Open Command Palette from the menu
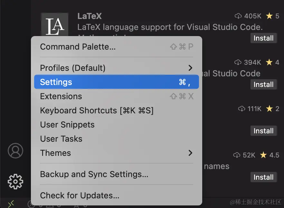Screen dimensions: 284x208 [78, 47]
